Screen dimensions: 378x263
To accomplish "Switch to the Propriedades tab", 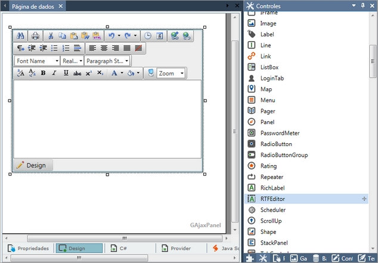I will [x=28, y=248].
